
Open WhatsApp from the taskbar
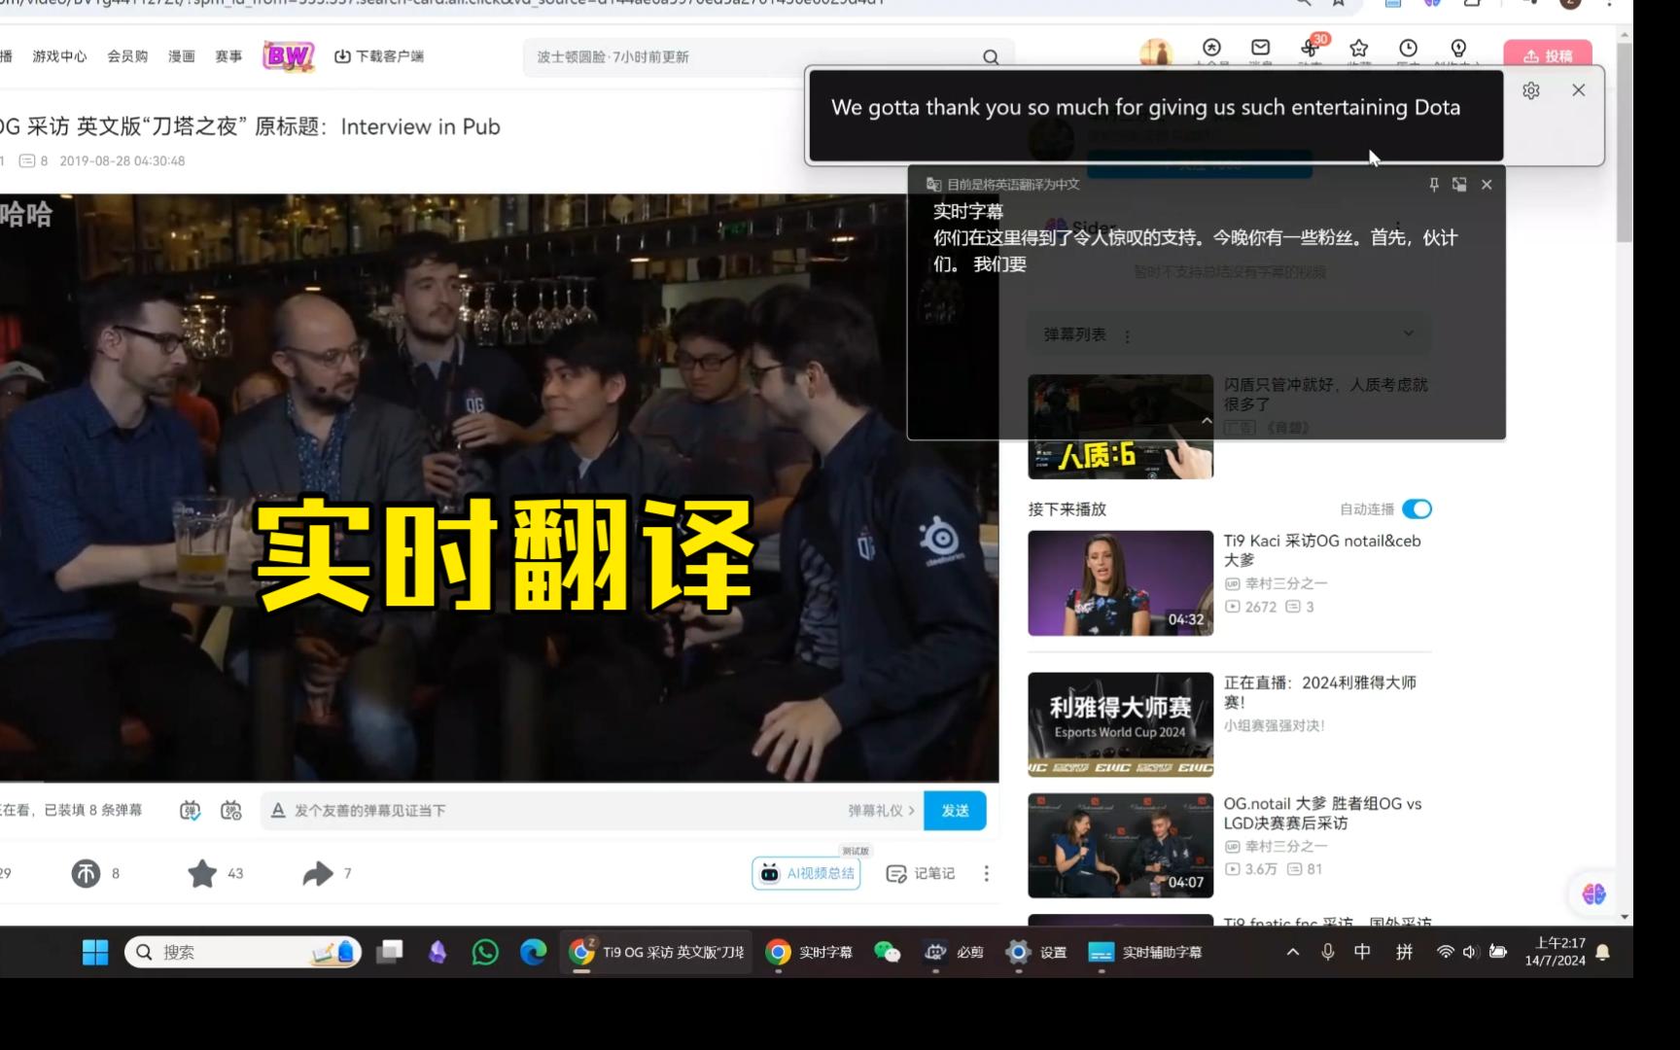pyautogui.click(x=484, y=952)
